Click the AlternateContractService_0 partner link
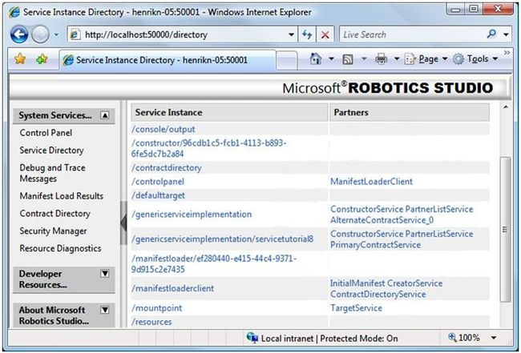Screen dimensions: 521x353 (x=382, y=220)
